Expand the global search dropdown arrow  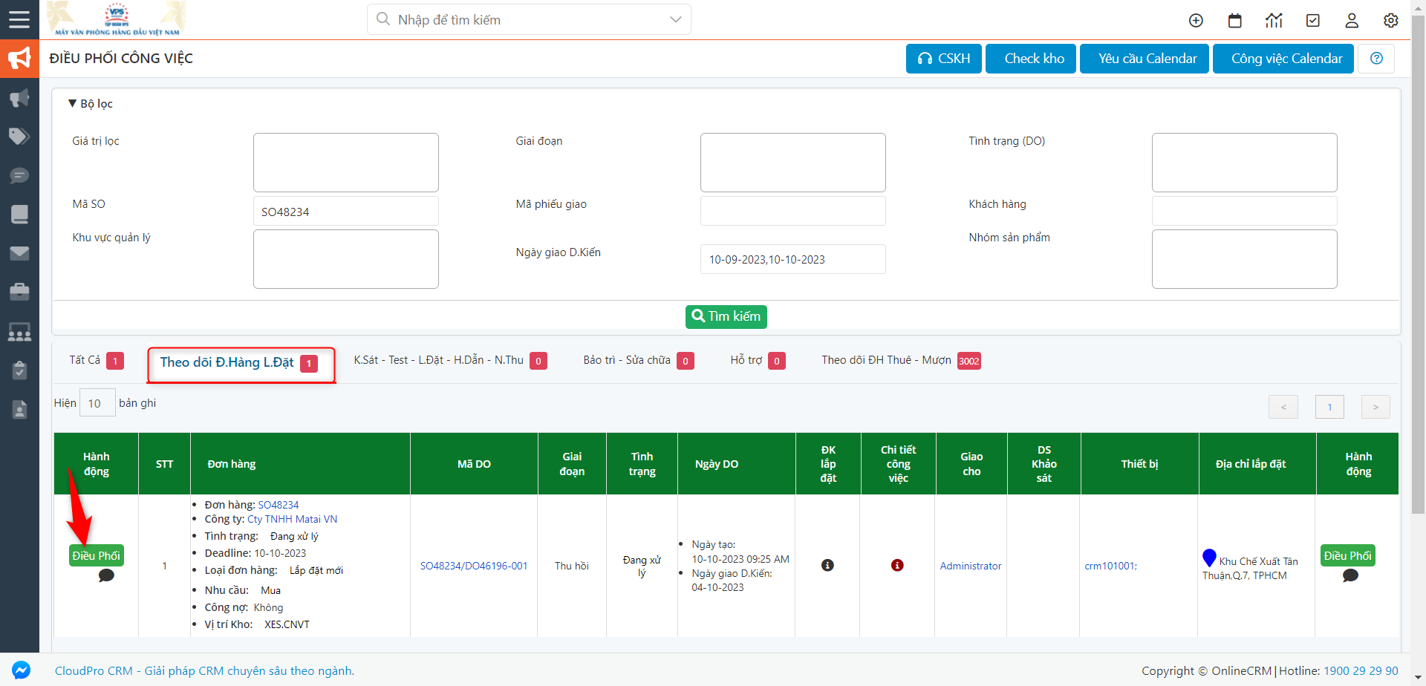pyautogui.click(x=675, y=19)
